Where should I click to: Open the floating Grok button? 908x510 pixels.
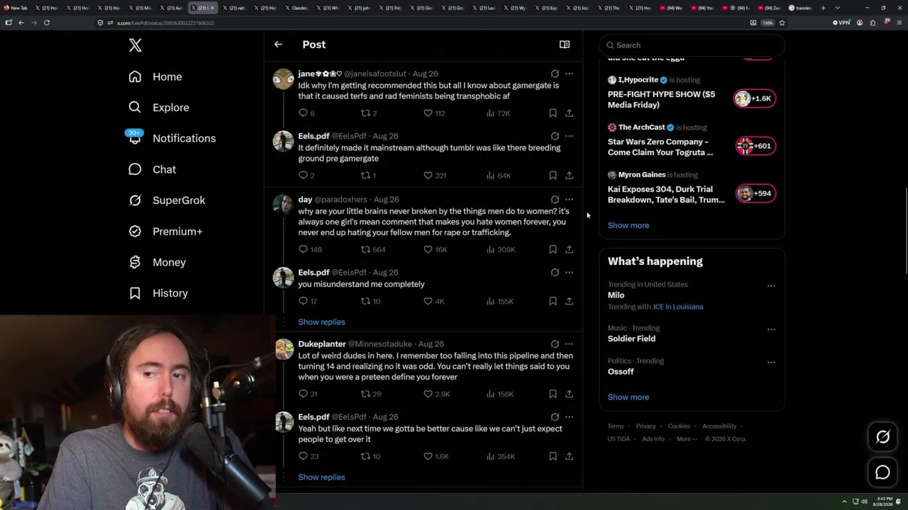pyautogui.click(x=882, y=437)
